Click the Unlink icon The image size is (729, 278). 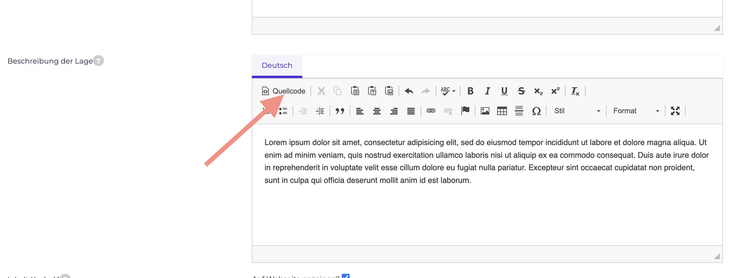pyautogui.click(x=448, y=111)
